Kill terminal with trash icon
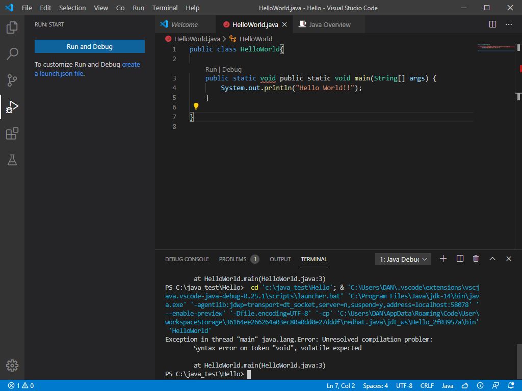This screenshot has width=522, height=391. (476, 259)
